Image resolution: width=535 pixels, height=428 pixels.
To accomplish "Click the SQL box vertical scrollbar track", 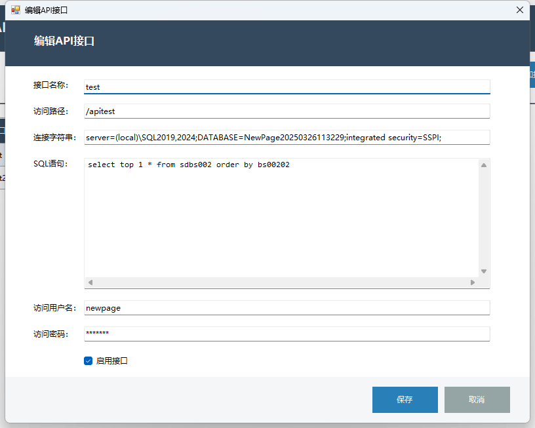I will [484, 218].
